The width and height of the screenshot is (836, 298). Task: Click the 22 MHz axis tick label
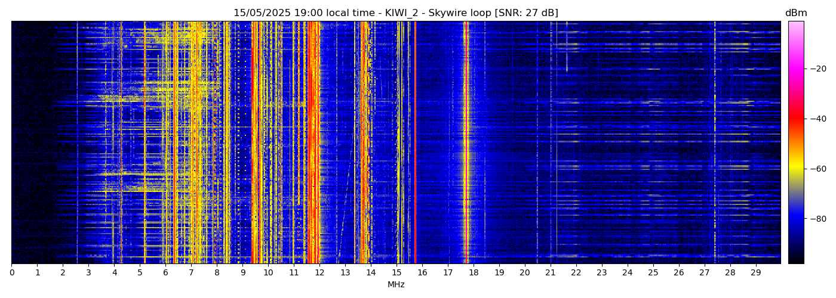576,273
